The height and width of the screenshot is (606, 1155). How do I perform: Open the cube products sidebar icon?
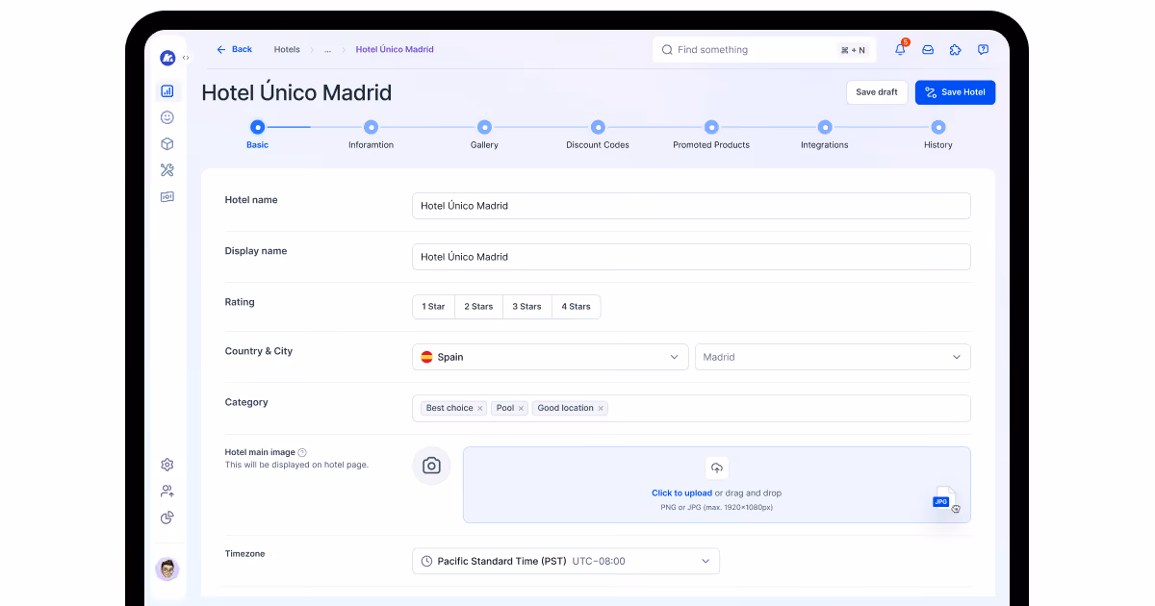click(x=167, y=144)
